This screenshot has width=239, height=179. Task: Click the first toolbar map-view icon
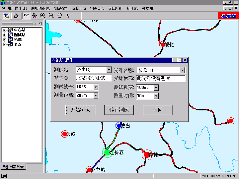(x=6, y=16)
